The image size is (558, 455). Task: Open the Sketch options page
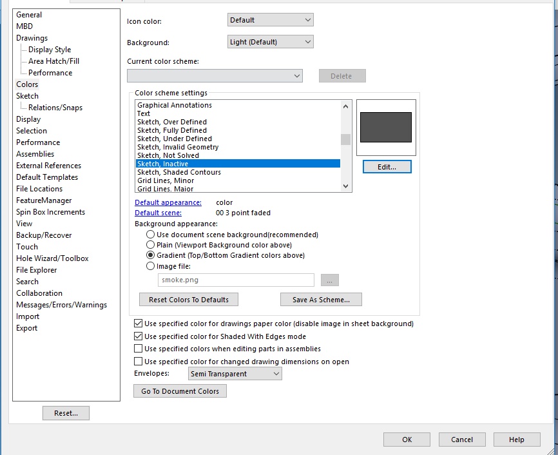(x=27, y=96)
